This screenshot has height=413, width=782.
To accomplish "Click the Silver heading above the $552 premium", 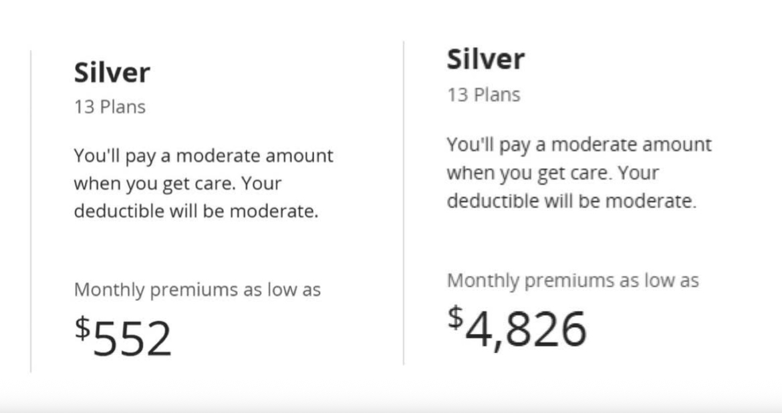I will pyautogui.click(x=112, y=73).
